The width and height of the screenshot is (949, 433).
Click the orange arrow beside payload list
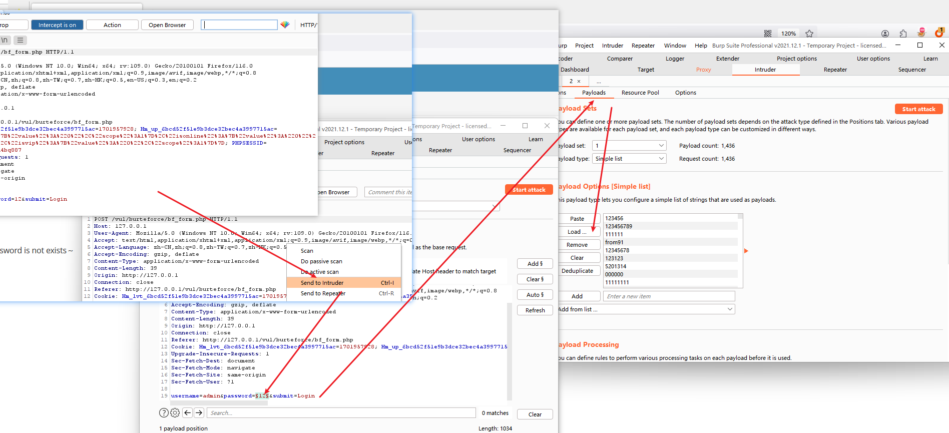pyautogui.click(x=746, y=251)
